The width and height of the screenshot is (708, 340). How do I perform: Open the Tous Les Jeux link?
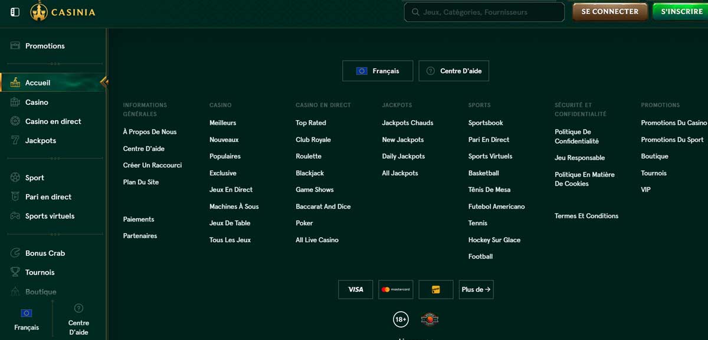230,240
